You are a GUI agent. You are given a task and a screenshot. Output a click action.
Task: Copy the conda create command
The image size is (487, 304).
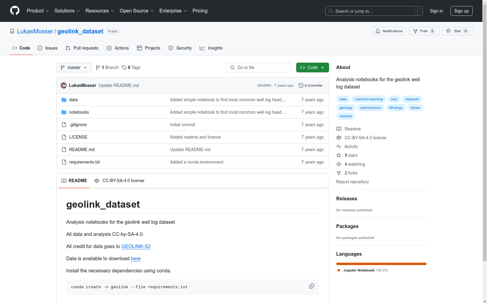tap(312, 286)
